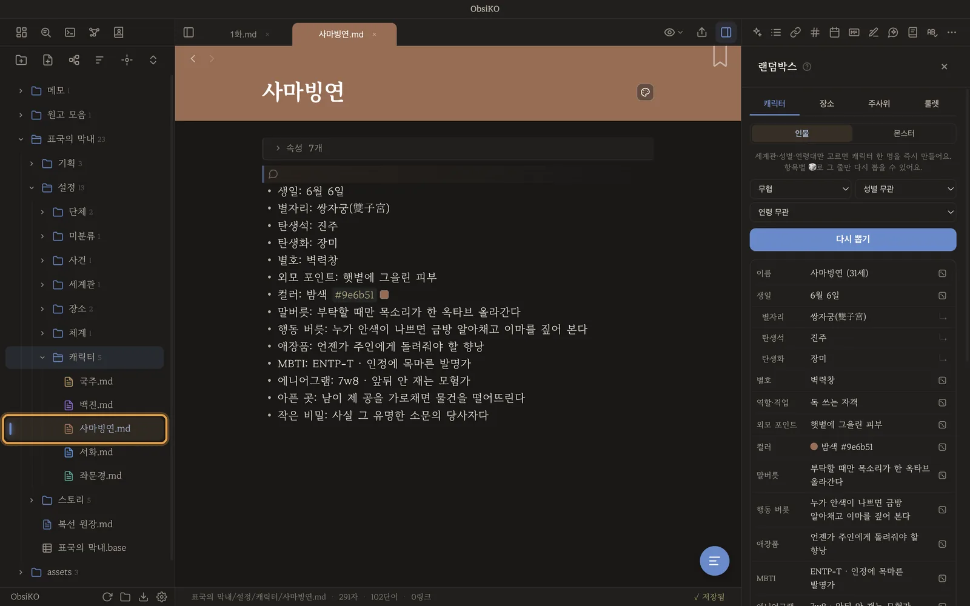Open the search panel icon
Viewport: 970px width, 606px height.
(x=45, y=32)
